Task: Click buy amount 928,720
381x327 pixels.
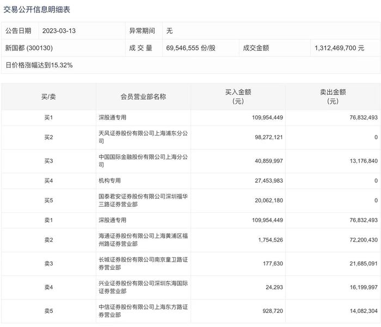Action: click(273, 311)
